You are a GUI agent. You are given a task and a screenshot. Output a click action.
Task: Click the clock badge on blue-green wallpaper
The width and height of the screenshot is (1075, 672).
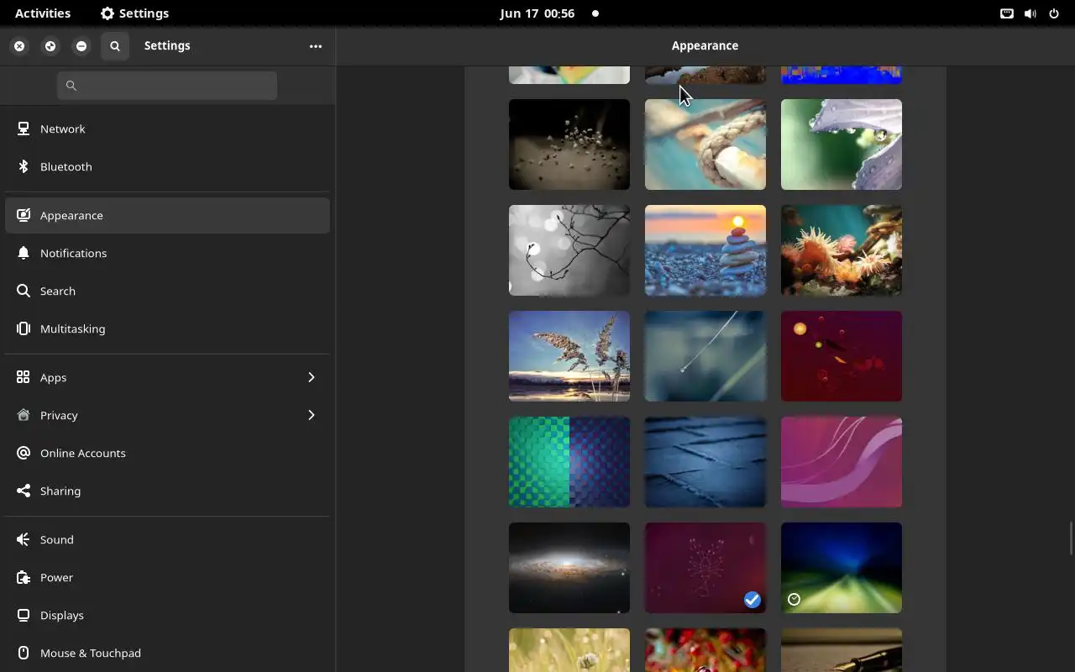click(794, 600)
